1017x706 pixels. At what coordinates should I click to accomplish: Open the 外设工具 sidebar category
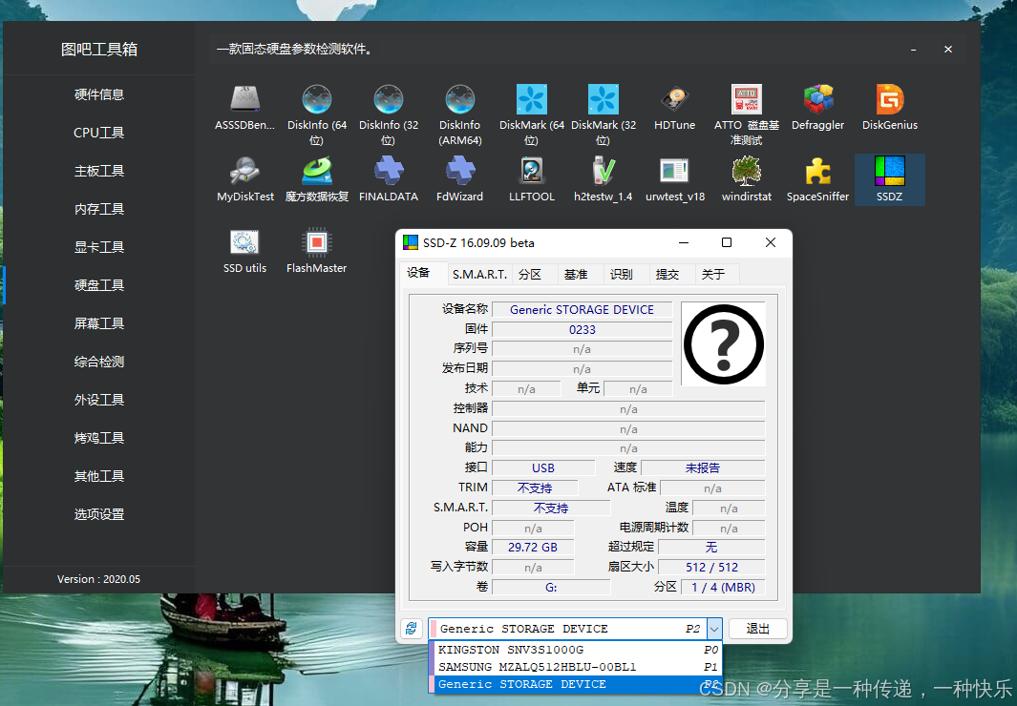pyautogui.click(x=98, y=401)
